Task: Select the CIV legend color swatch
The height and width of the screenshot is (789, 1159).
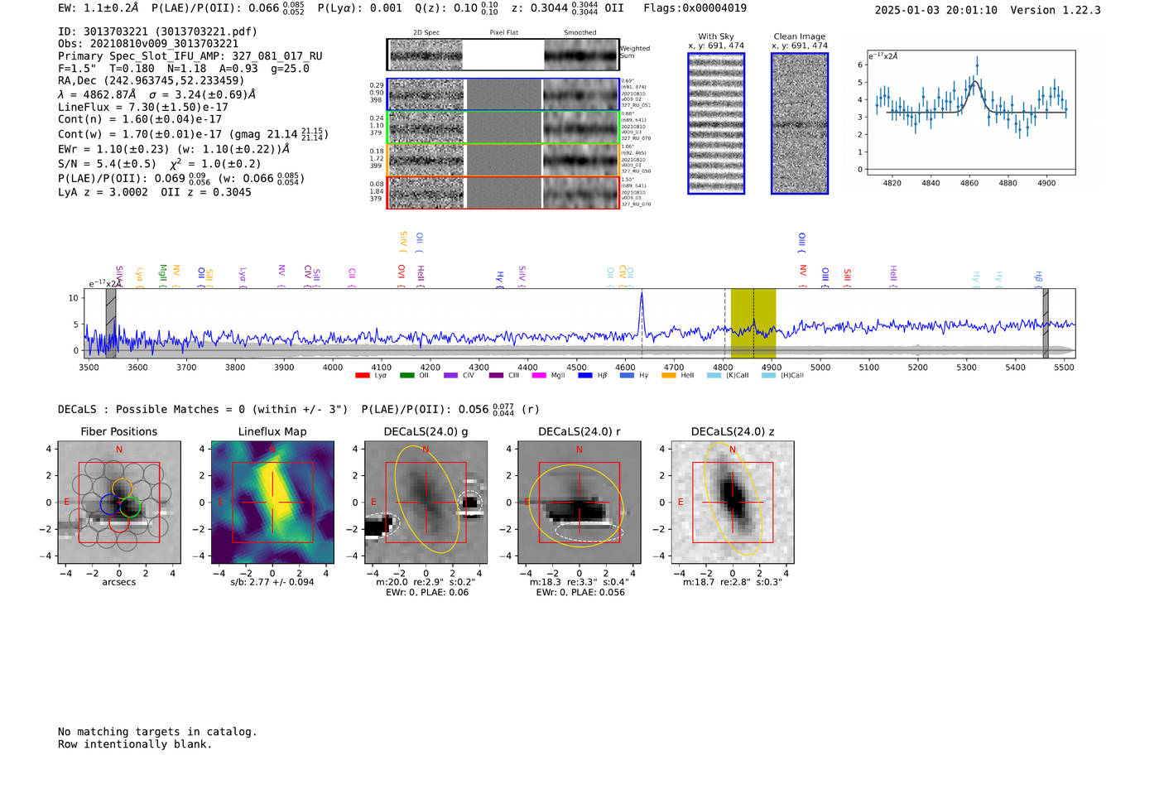Action: coord(450,376)
